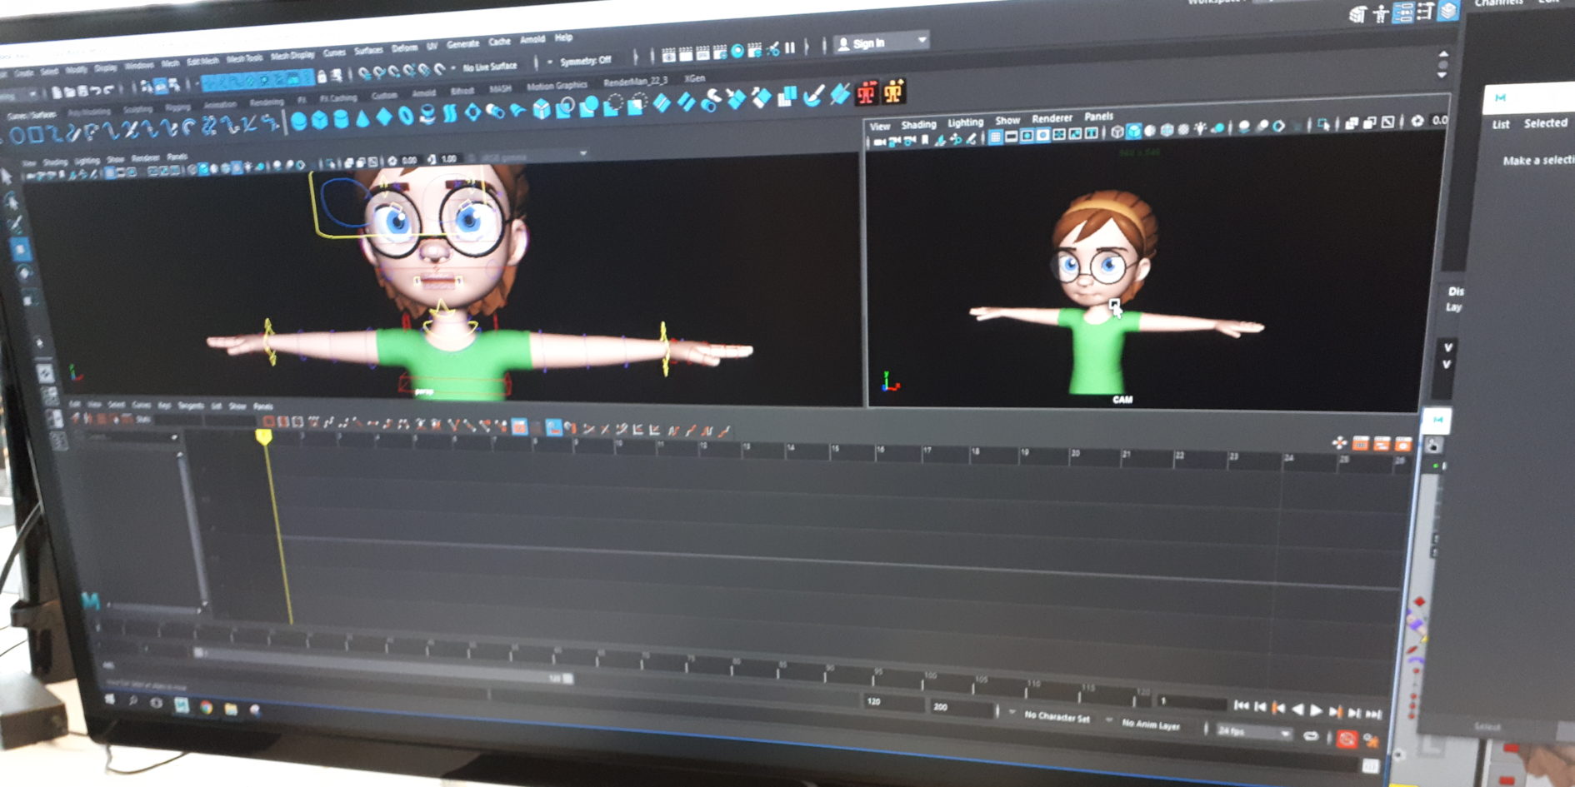Open the 24 fps frame rate dropdown
Screen dimensions: 1575x787
tap(1253, 731)
